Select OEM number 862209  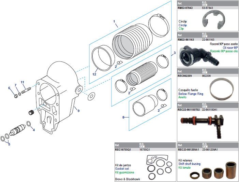tap(206, 76)
